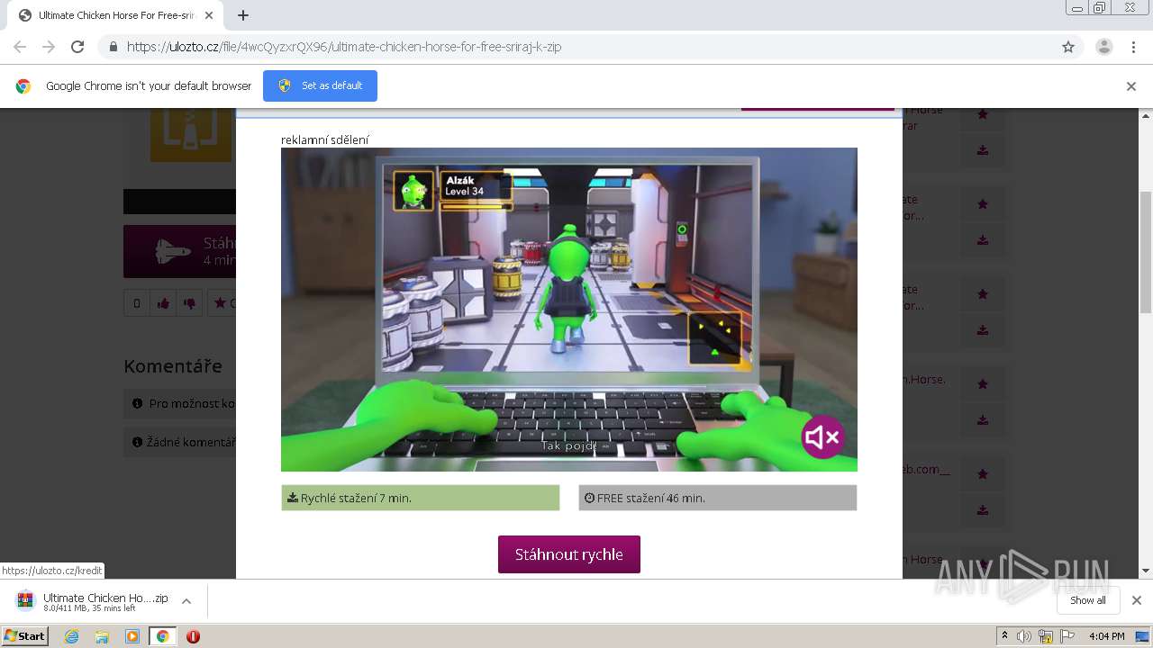The width and height of the screenshot is (1153, 648).
Task: Show hidden system tray icons
Action: pos(1004,636)
